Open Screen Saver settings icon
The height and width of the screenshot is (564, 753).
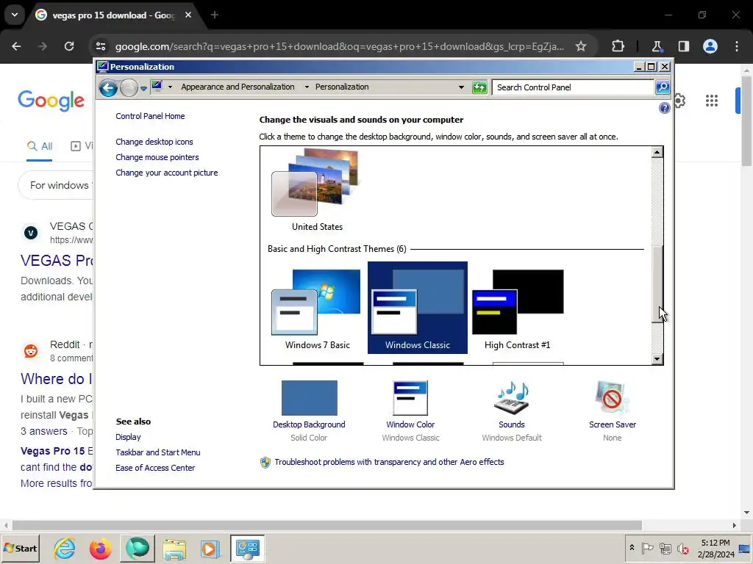(x=612, y=398)
